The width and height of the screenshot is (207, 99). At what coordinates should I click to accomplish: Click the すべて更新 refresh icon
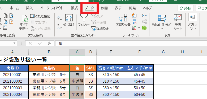(25, 18)
